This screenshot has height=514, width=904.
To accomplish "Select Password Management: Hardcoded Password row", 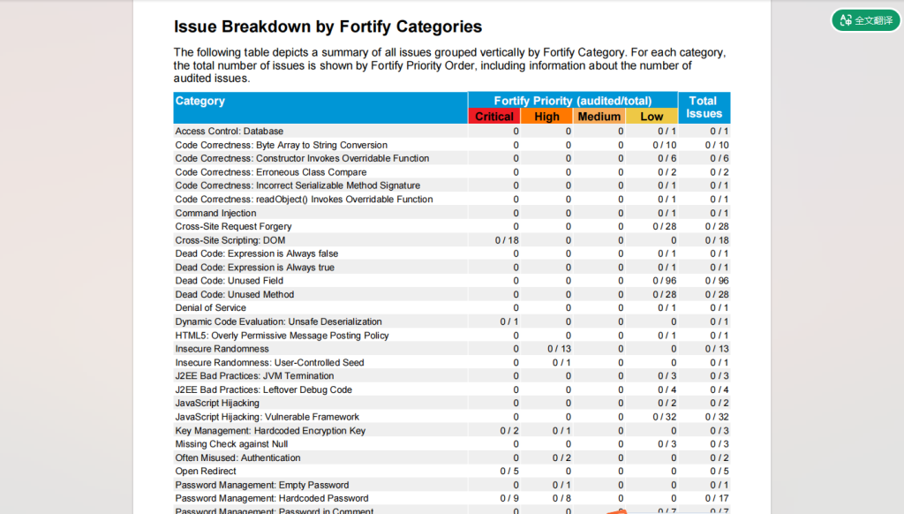I will coord(272,499).
